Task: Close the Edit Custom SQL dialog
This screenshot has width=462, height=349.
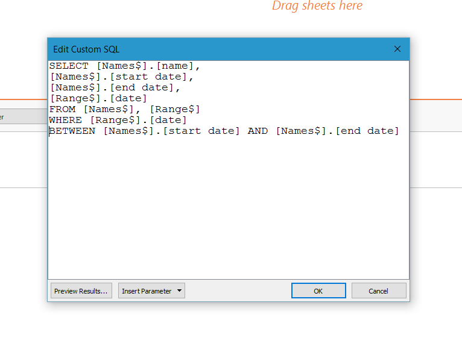Action: pyautogui.click(x=397, y=49)
